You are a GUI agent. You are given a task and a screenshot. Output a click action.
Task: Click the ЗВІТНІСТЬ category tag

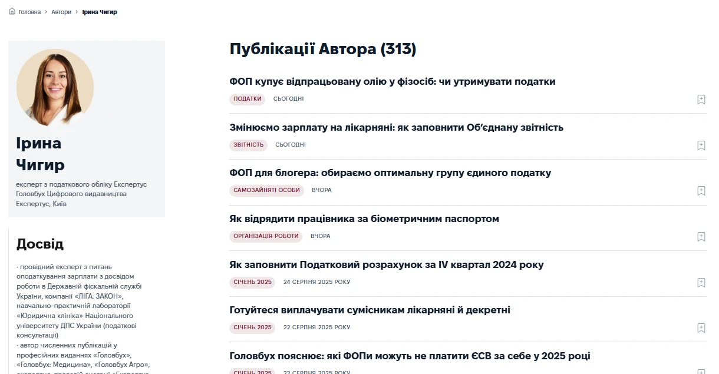coord(248,145)
